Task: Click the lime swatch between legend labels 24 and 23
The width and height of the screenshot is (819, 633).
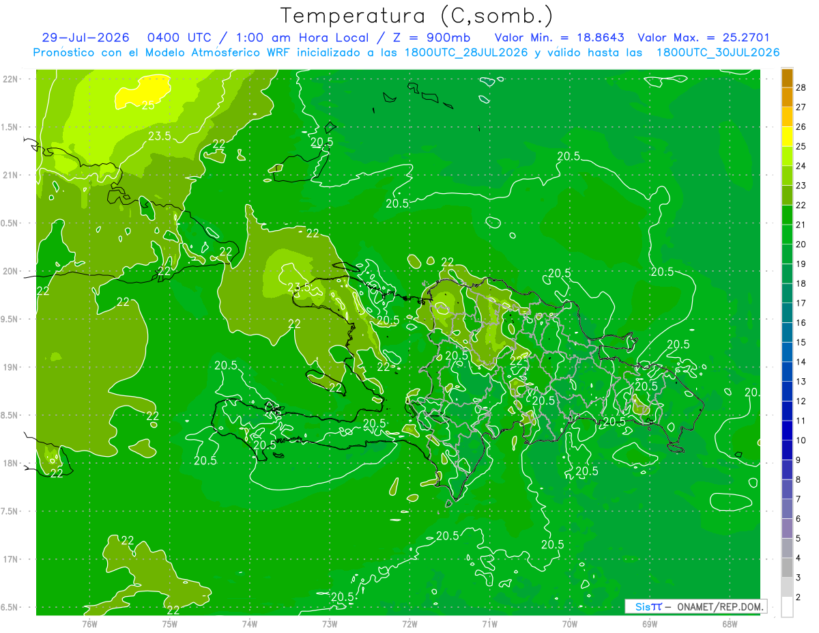Action: [787, 176]
